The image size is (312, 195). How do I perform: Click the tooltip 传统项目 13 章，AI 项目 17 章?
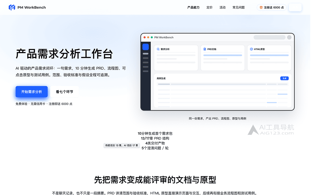[x=122, y=146]
